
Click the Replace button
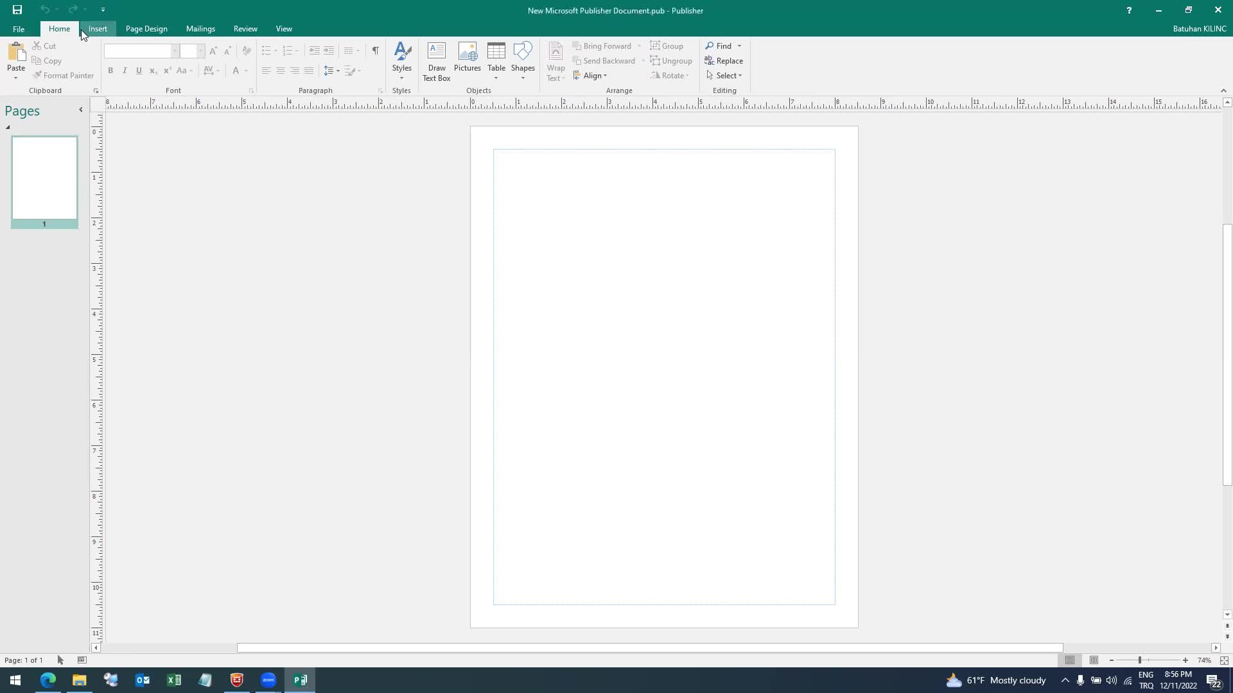724,61
